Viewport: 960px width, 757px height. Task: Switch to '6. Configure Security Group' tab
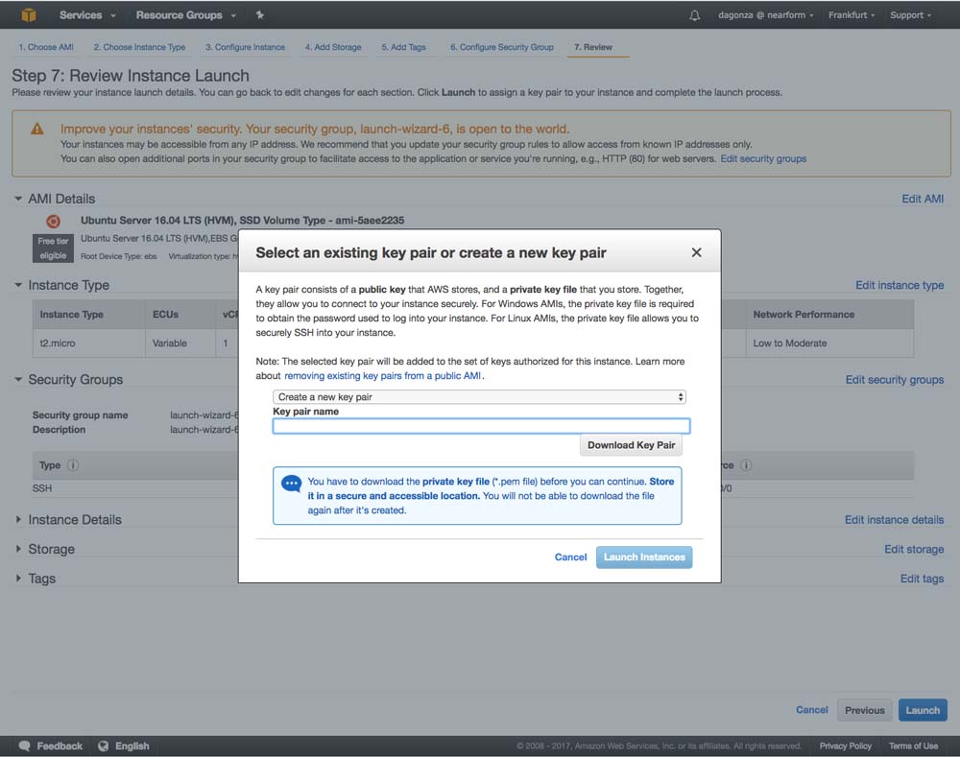tap(501, 47)
